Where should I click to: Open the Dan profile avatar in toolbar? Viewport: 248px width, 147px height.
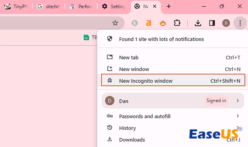[x=226, y=23]
